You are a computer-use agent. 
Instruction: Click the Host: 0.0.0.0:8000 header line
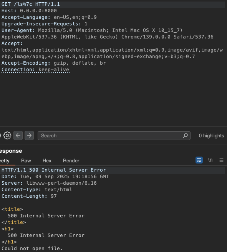[x=29, y=11]
